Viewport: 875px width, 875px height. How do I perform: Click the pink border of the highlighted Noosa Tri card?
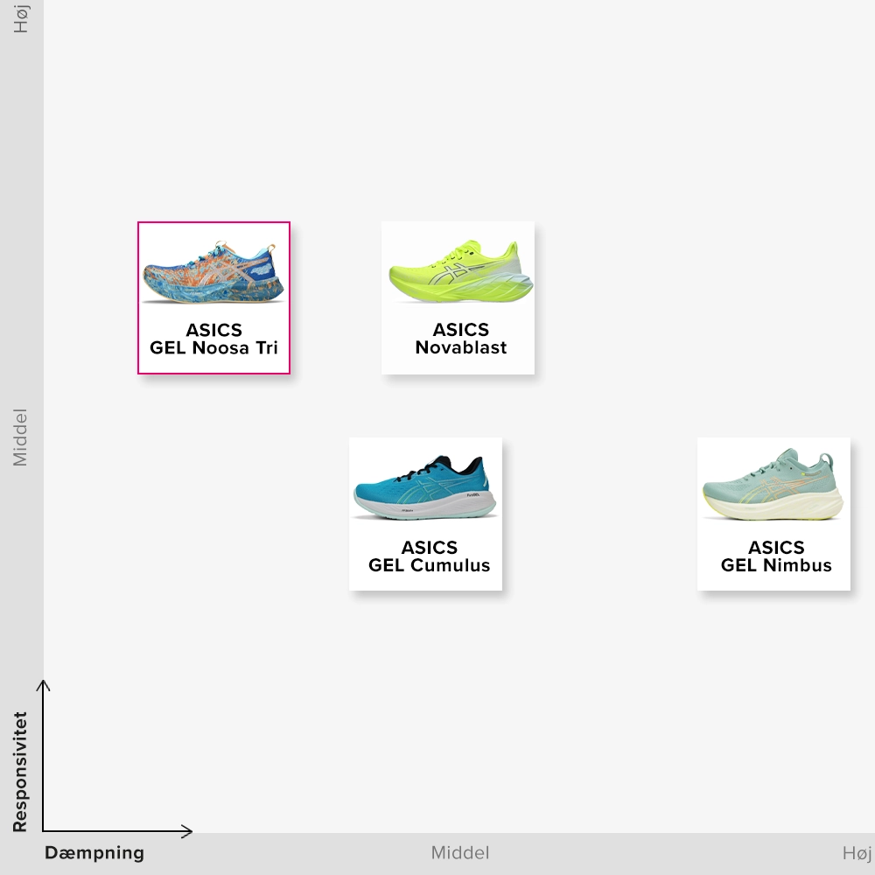click(138, 297)
